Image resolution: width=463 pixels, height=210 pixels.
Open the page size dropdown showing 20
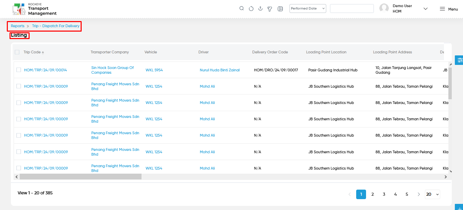432,194
